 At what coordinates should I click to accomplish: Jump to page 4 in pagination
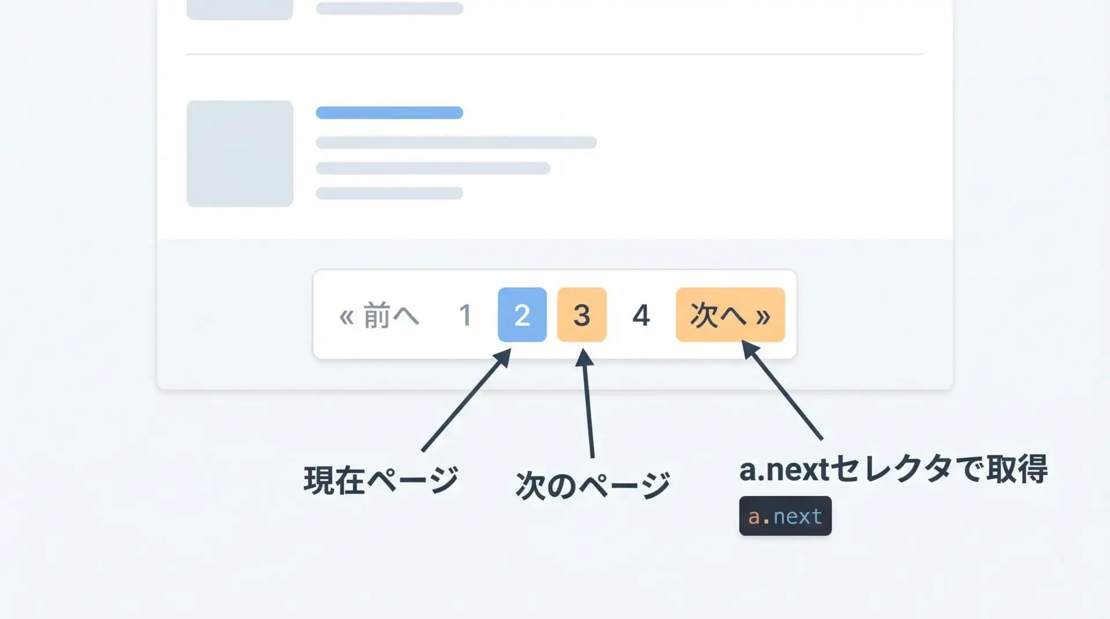click(641, 315)
